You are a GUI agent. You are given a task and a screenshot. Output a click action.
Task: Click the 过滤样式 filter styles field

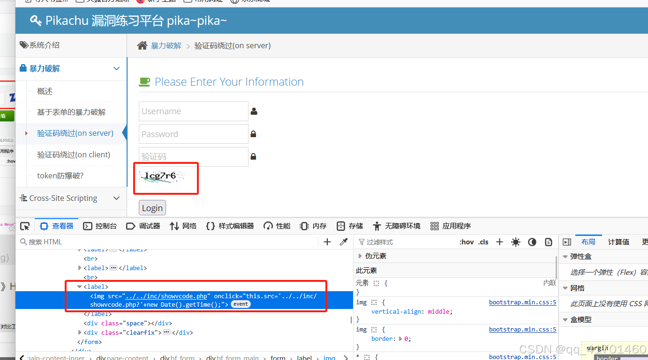[x=406, y=242]
